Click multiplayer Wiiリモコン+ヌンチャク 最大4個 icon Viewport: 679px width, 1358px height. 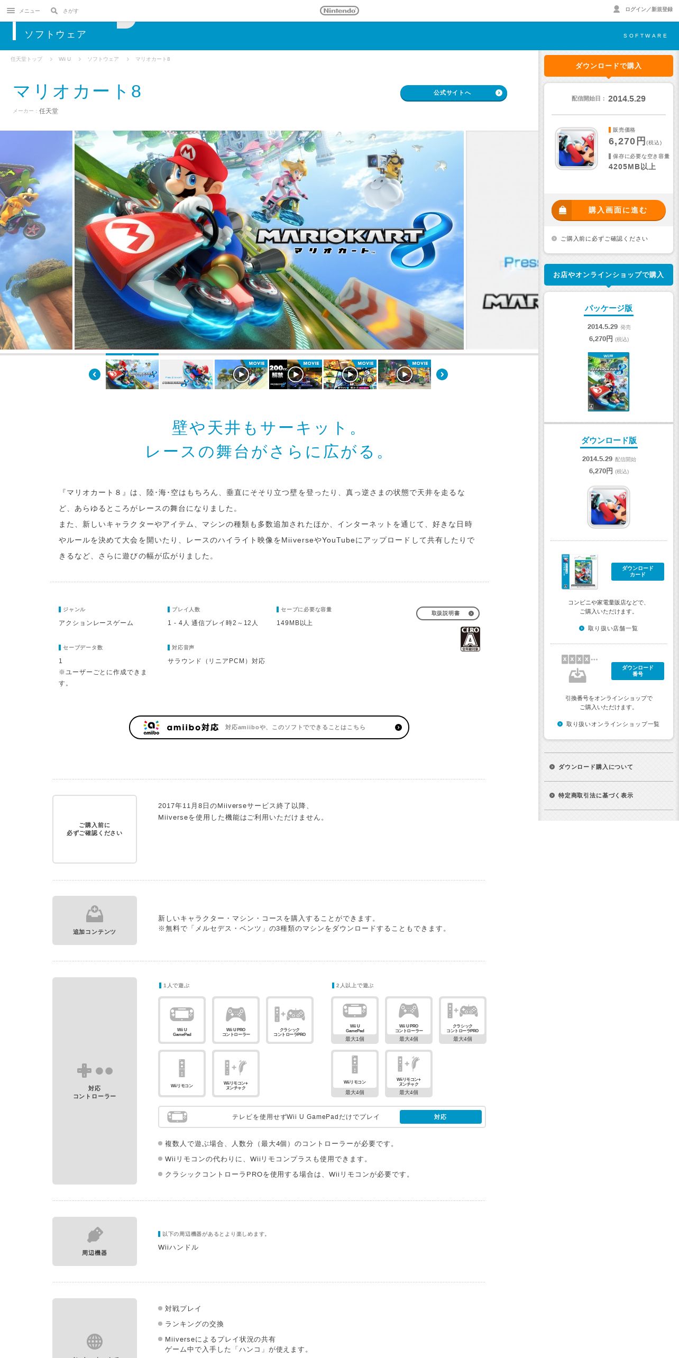tap(409, 1073)
